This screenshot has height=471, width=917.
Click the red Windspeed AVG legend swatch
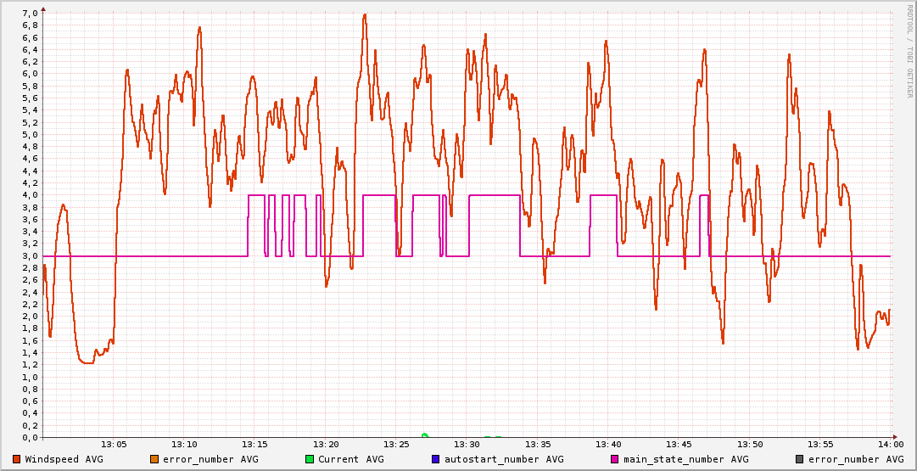click(17, 459)
